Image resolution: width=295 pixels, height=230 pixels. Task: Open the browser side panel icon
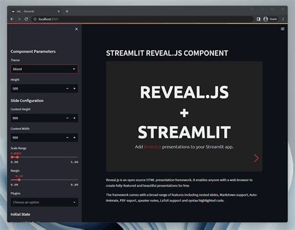pos(258,19)
